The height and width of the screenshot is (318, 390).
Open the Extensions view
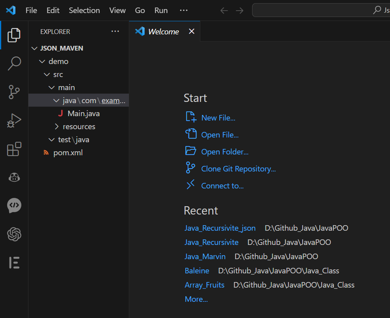[x=14, y=149]
